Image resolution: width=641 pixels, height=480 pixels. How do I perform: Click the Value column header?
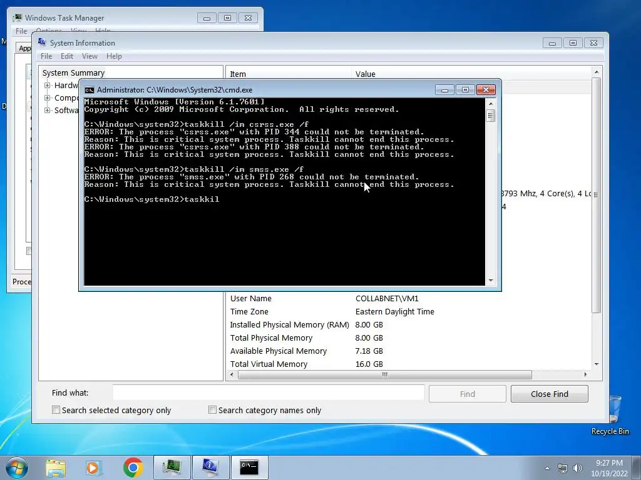[471, 74]
